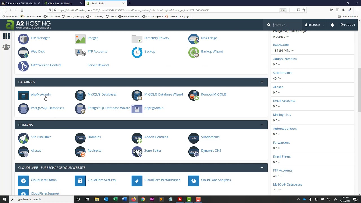Image resolution: width=361 pixels, height=203 pixels.
Task: Open Google Chrome from the taskbar
Action: point(143,199)
